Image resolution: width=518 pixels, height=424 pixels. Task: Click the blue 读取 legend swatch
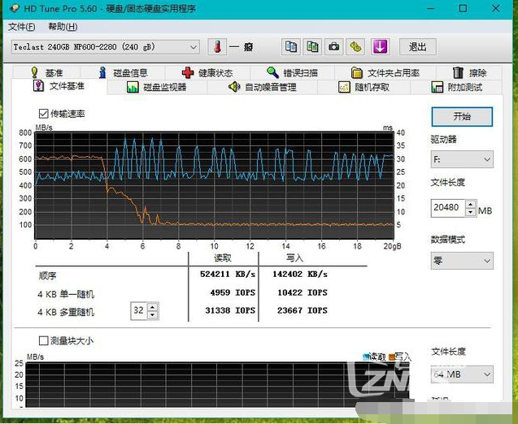coord(365,357)
